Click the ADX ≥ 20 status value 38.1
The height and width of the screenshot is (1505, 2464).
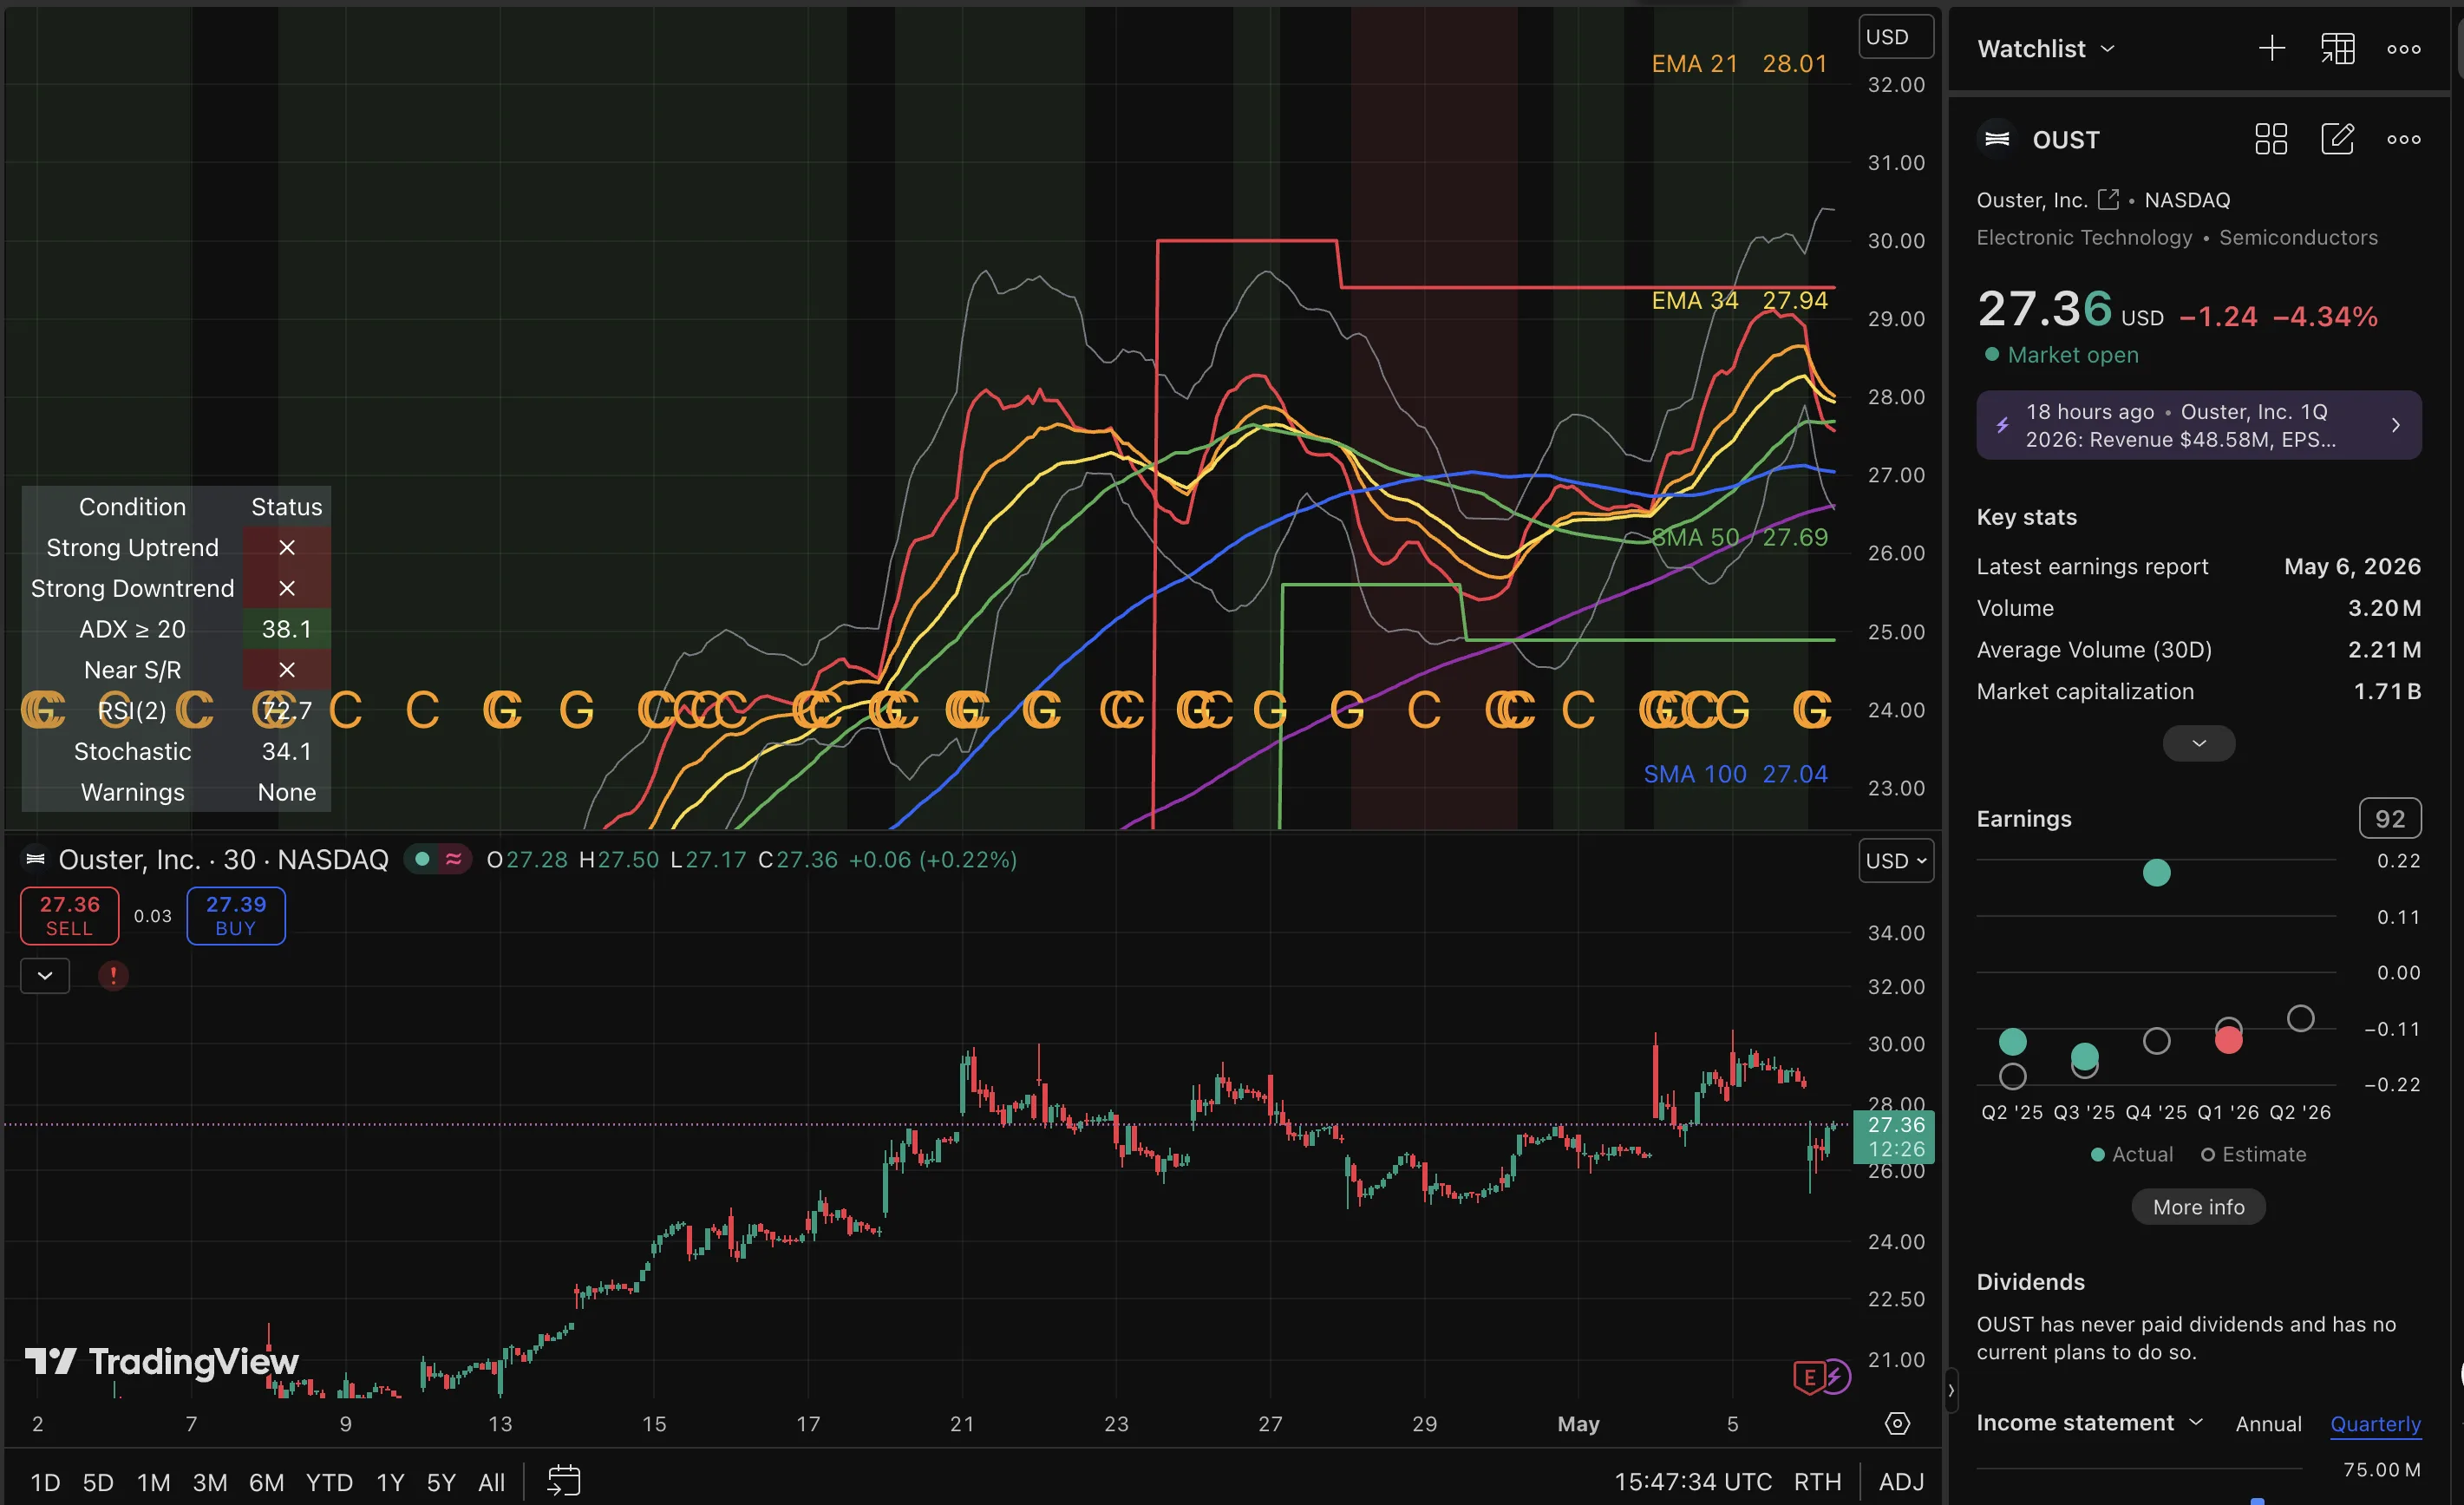click(x=286, y=629)
